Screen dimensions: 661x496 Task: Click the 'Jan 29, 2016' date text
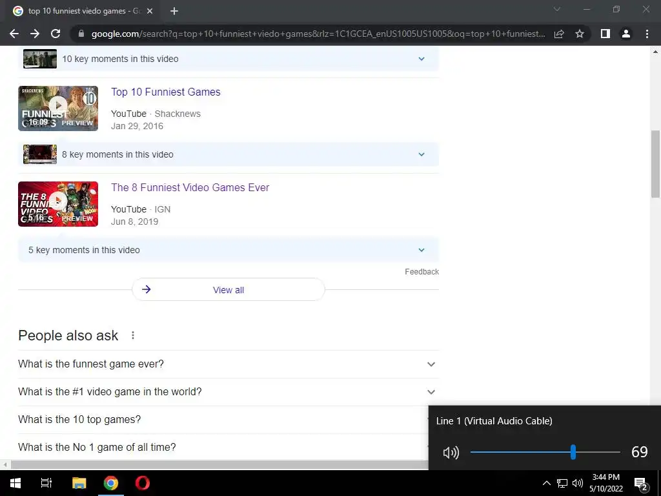pos(137,126)
